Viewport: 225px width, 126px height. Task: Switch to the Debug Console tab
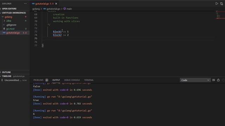72,80
